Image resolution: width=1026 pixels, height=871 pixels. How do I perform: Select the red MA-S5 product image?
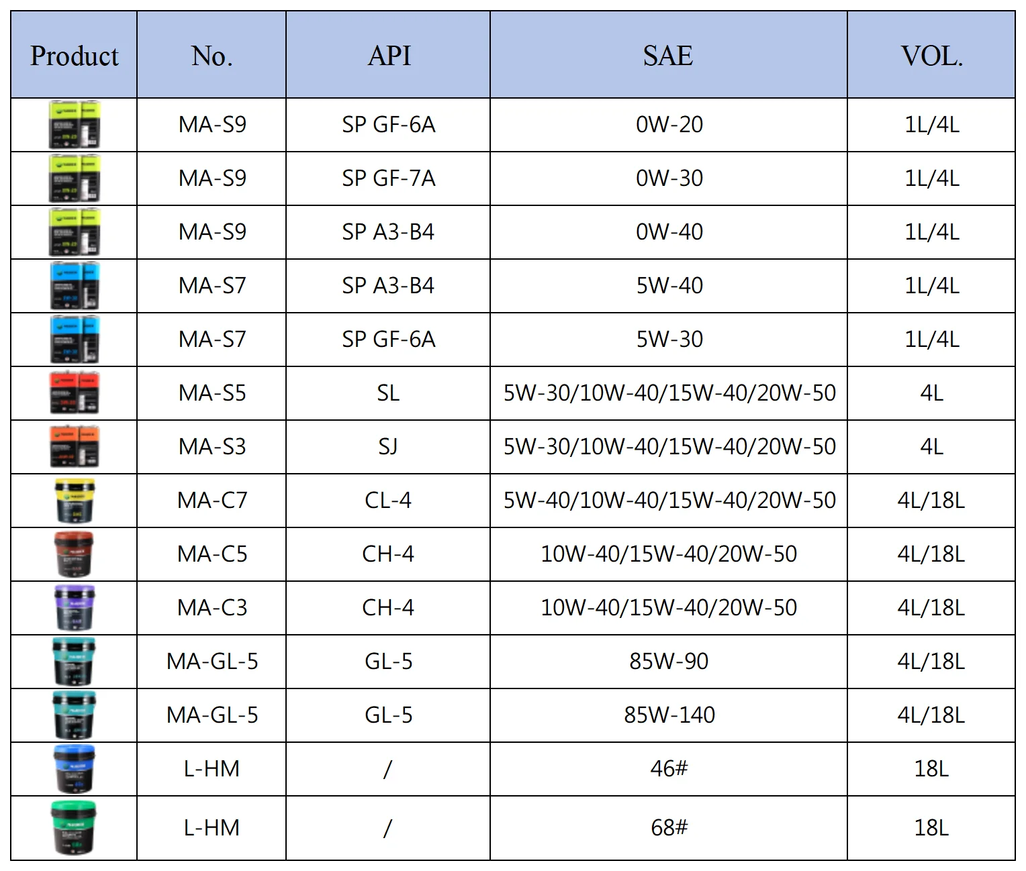click(x=74, y=393)
